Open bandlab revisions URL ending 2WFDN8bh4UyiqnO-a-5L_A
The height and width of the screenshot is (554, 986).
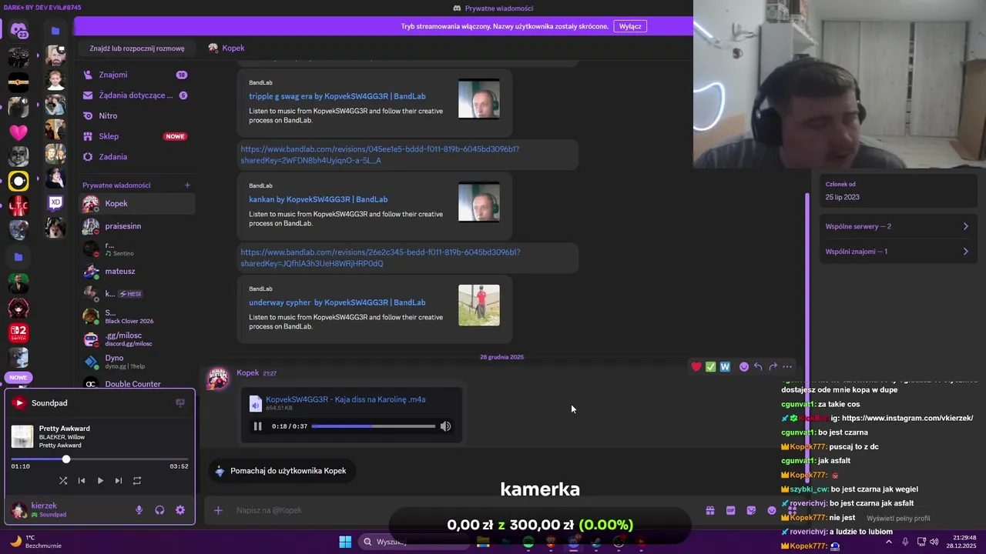[379, 155]
